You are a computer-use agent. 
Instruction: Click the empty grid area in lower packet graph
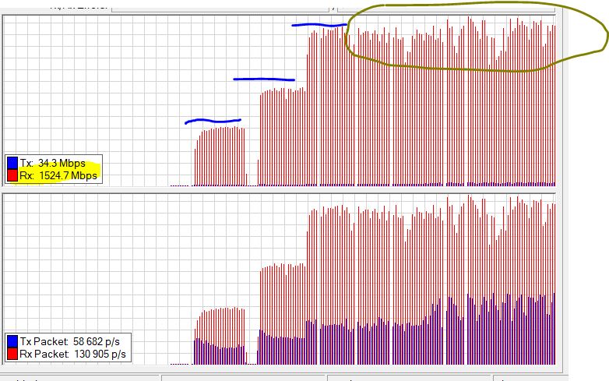coord(93,257)
